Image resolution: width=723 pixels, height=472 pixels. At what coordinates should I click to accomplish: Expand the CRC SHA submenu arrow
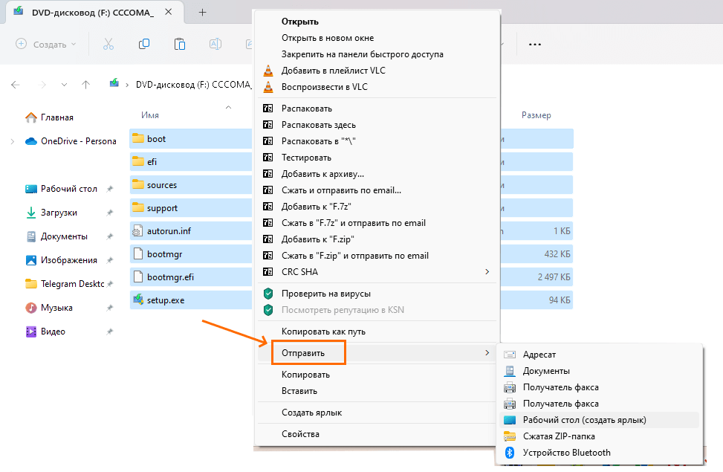coord(487,272)
